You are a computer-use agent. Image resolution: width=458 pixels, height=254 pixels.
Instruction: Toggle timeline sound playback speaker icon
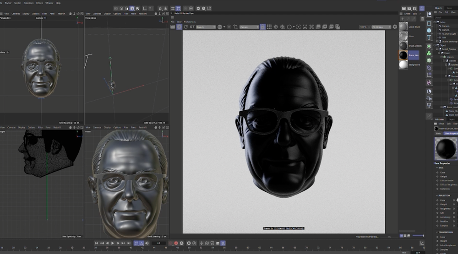coord(147,243)
